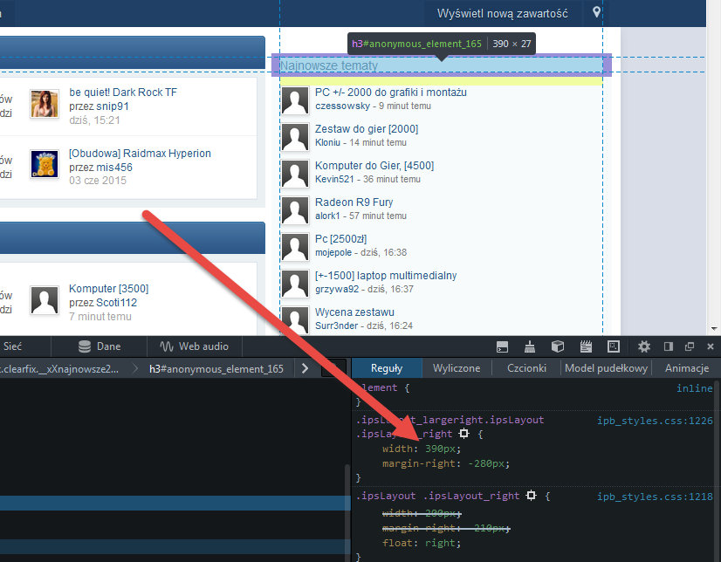Highlight elements matching .ipsLayout_largeright selector
The height and width of the screenshot is (562, 721).
pyautogui.click(x=463, y=434)
